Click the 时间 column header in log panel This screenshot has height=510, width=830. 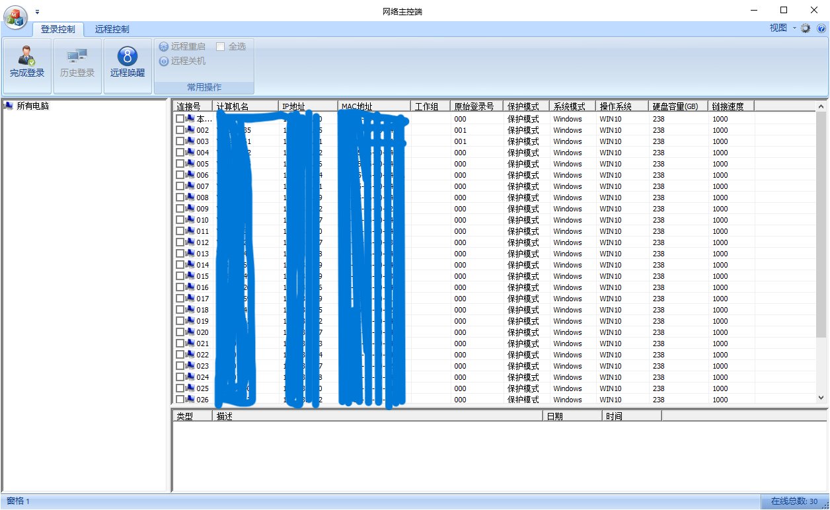tap(632, 416)
